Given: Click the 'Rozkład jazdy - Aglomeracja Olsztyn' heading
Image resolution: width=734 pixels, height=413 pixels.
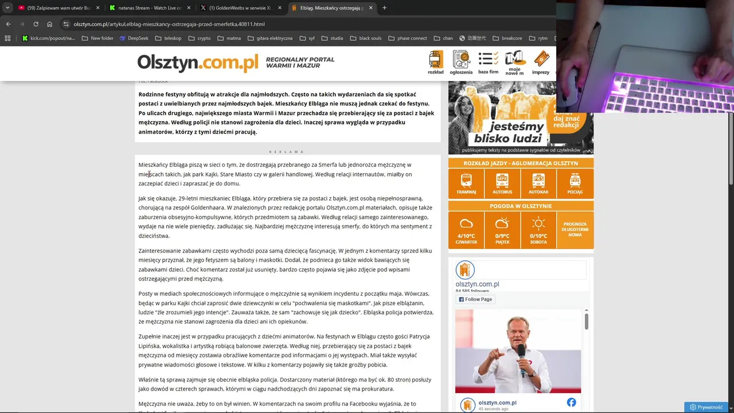Looking at the screenshot, I should (521, 163).
